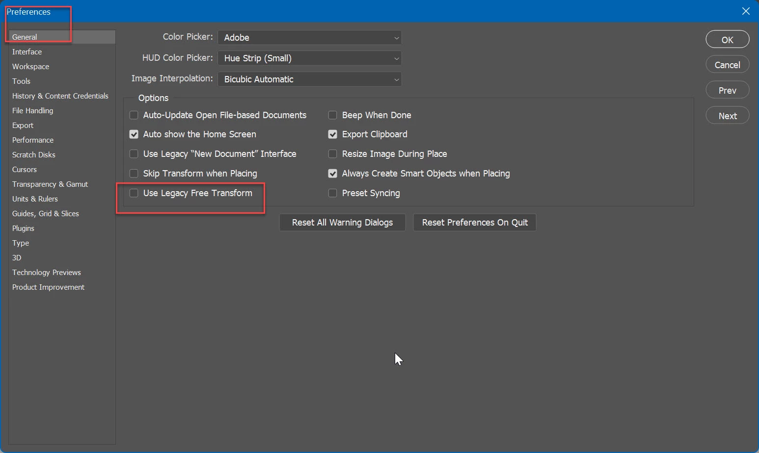This screenshot has height=453, width=759.
Task: Enable Resize Image During Place
Action: (332, 154)
